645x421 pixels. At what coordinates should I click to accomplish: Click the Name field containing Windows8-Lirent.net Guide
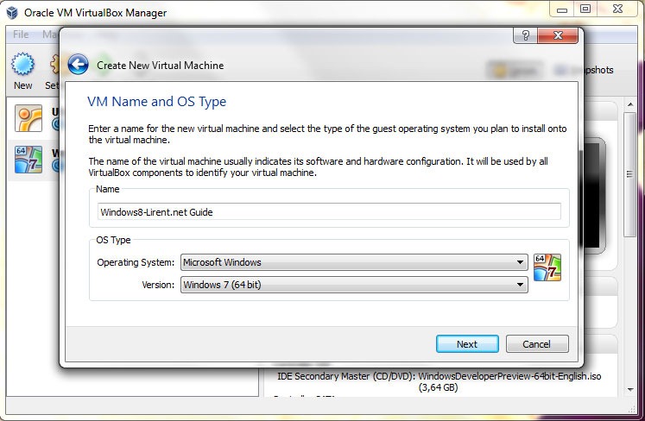(x=329, y=211)
